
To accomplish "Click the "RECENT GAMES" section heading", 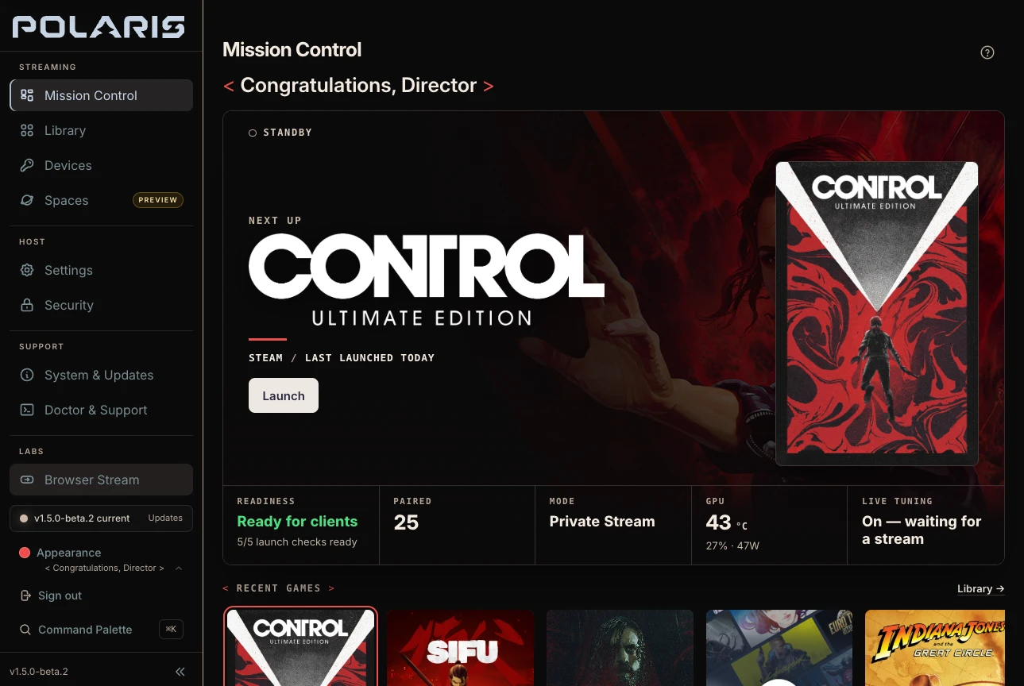I will (x=279, y=588).
